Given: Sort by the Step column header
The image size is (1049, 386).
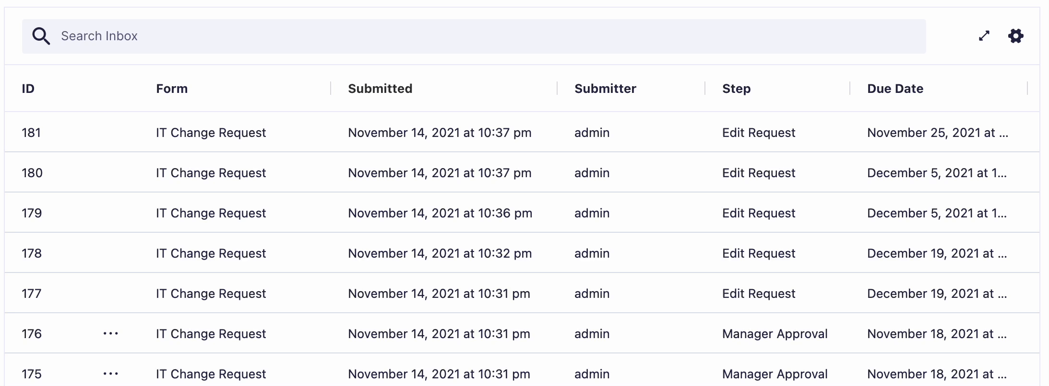Looking at the screenshot, I should tap(736, 89).
